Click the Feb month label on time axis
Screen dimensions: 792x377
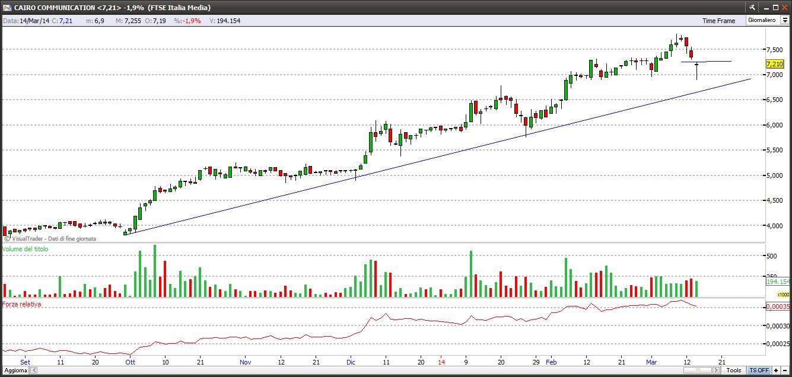(552, 362)
